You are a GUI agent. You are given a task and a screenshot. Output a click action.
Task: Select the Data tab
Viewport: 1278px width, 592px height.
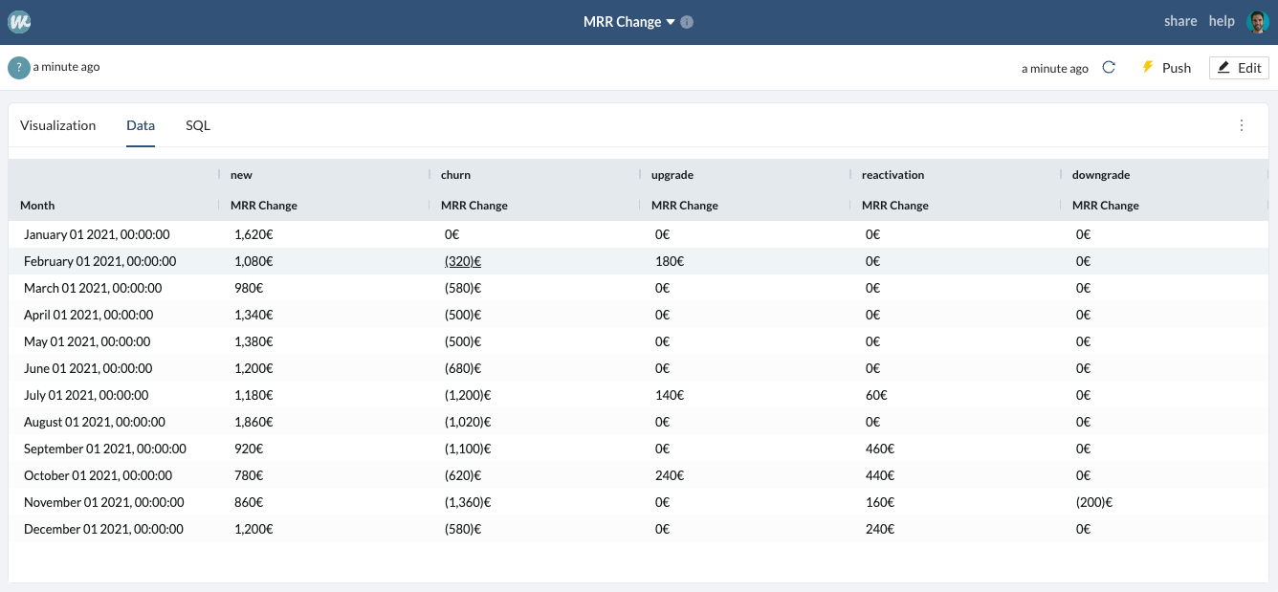pos(141,125)
